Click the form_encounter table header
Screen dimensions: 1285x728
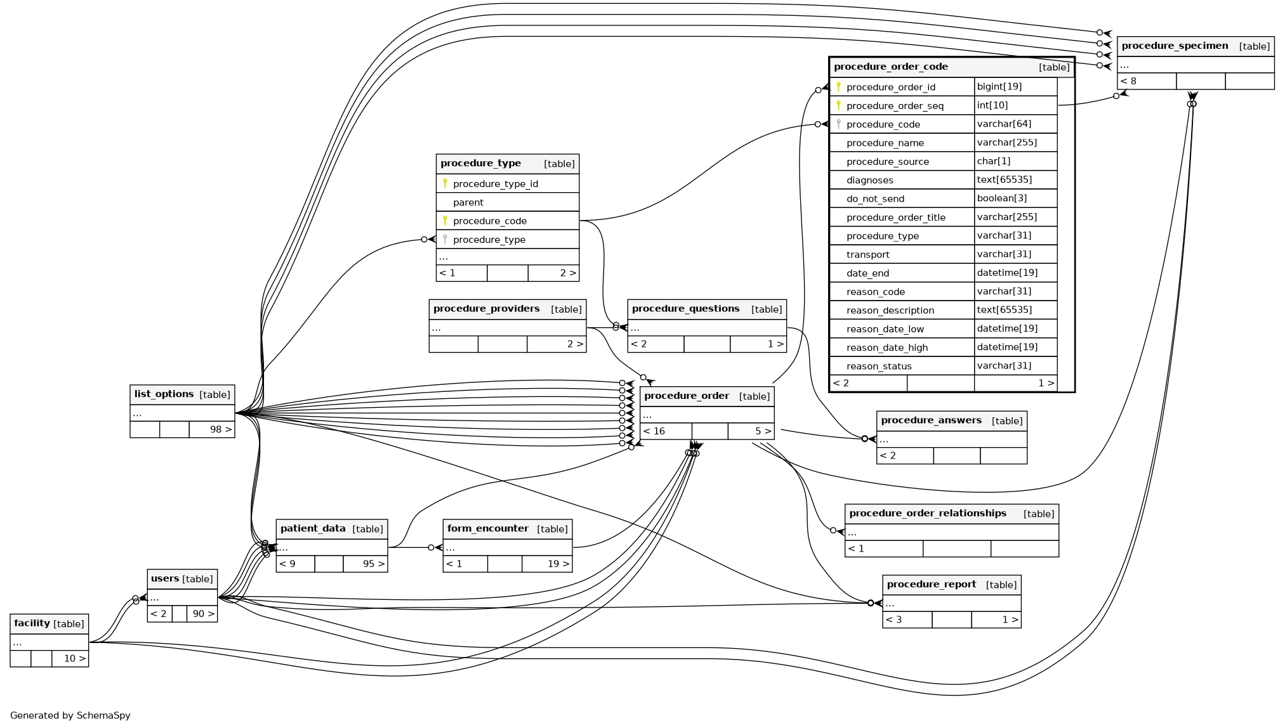click(487, 528)
